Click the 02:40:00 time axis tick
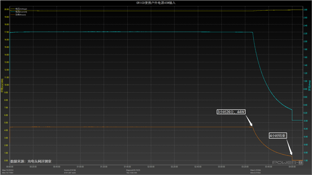The height and width of the screenshot is (175, 312). click(x=198, y=167)
